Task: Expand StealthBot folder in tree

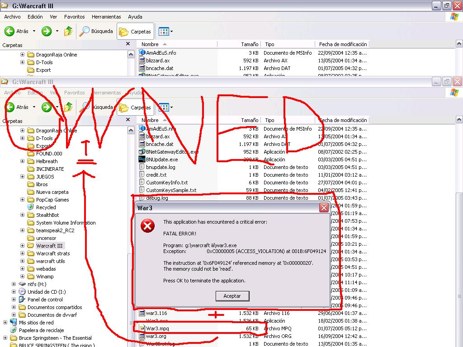Action: pos(23,215)
